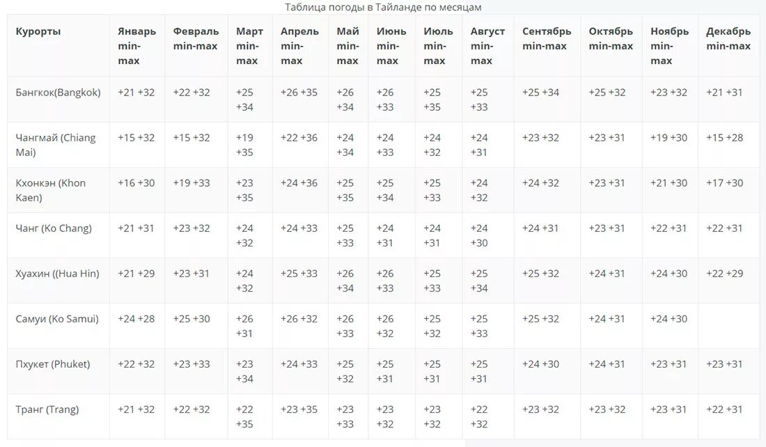766x447 pixels.
Task: Select the Декабрь min-max column header
Action: (x=728, y=38)
